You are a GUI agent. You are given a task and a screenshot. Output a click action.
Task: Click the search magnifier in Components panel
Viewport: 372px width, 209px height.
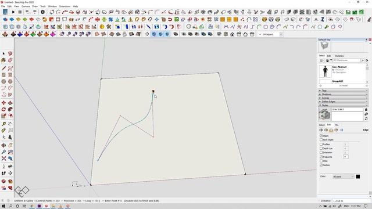[363, 60]
